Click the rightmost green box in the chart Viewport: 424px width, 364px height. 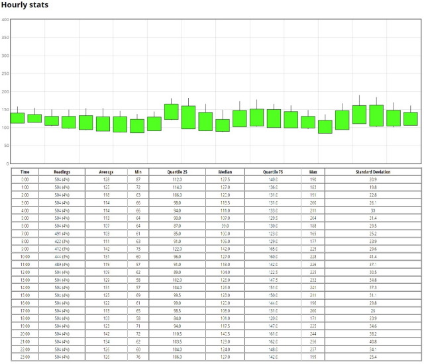click(x=411, y=119)
